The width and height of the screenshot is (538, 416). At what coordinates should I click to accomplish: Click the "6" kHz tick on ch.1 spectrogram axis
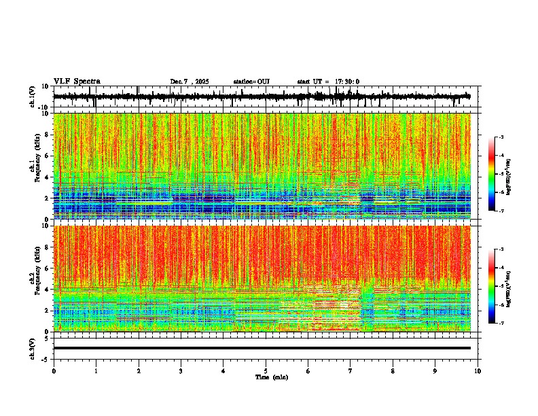click(48, 156)
